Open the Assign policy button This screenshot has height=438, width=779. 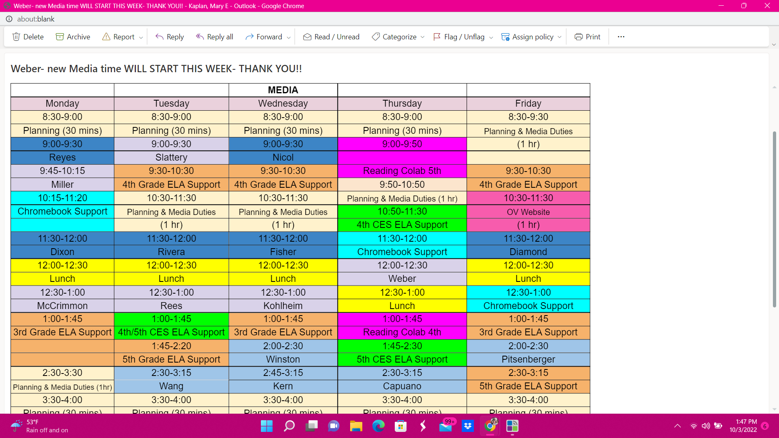click(x=527, y=37)
